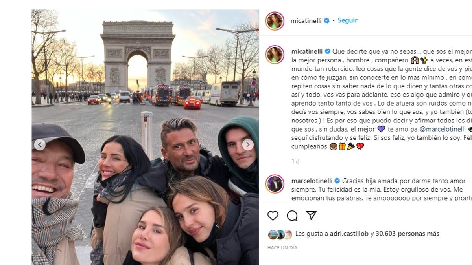Open marcelotinelli commenter avatar
Viewport: 472px width, 265px height.
click(x=275, y=184)
